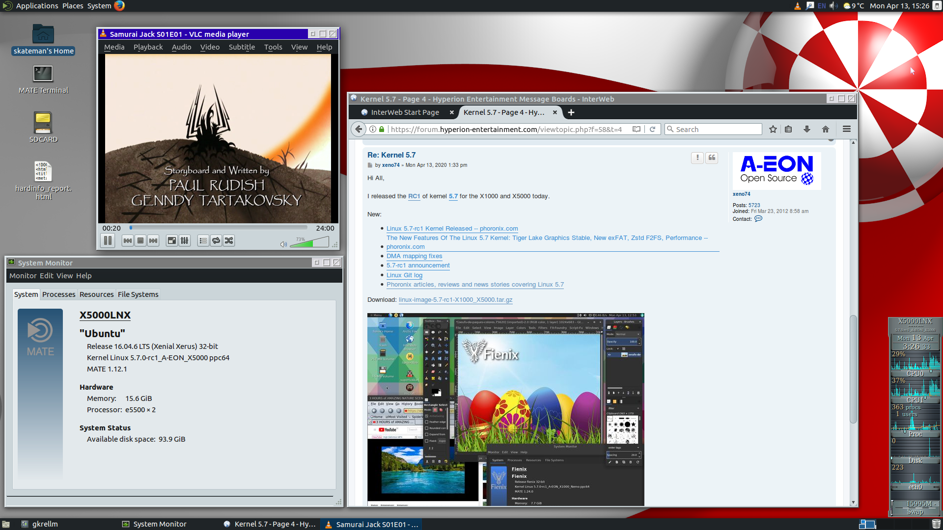
Task: Open the browser hamburger menu
Action: coord(847,129)
